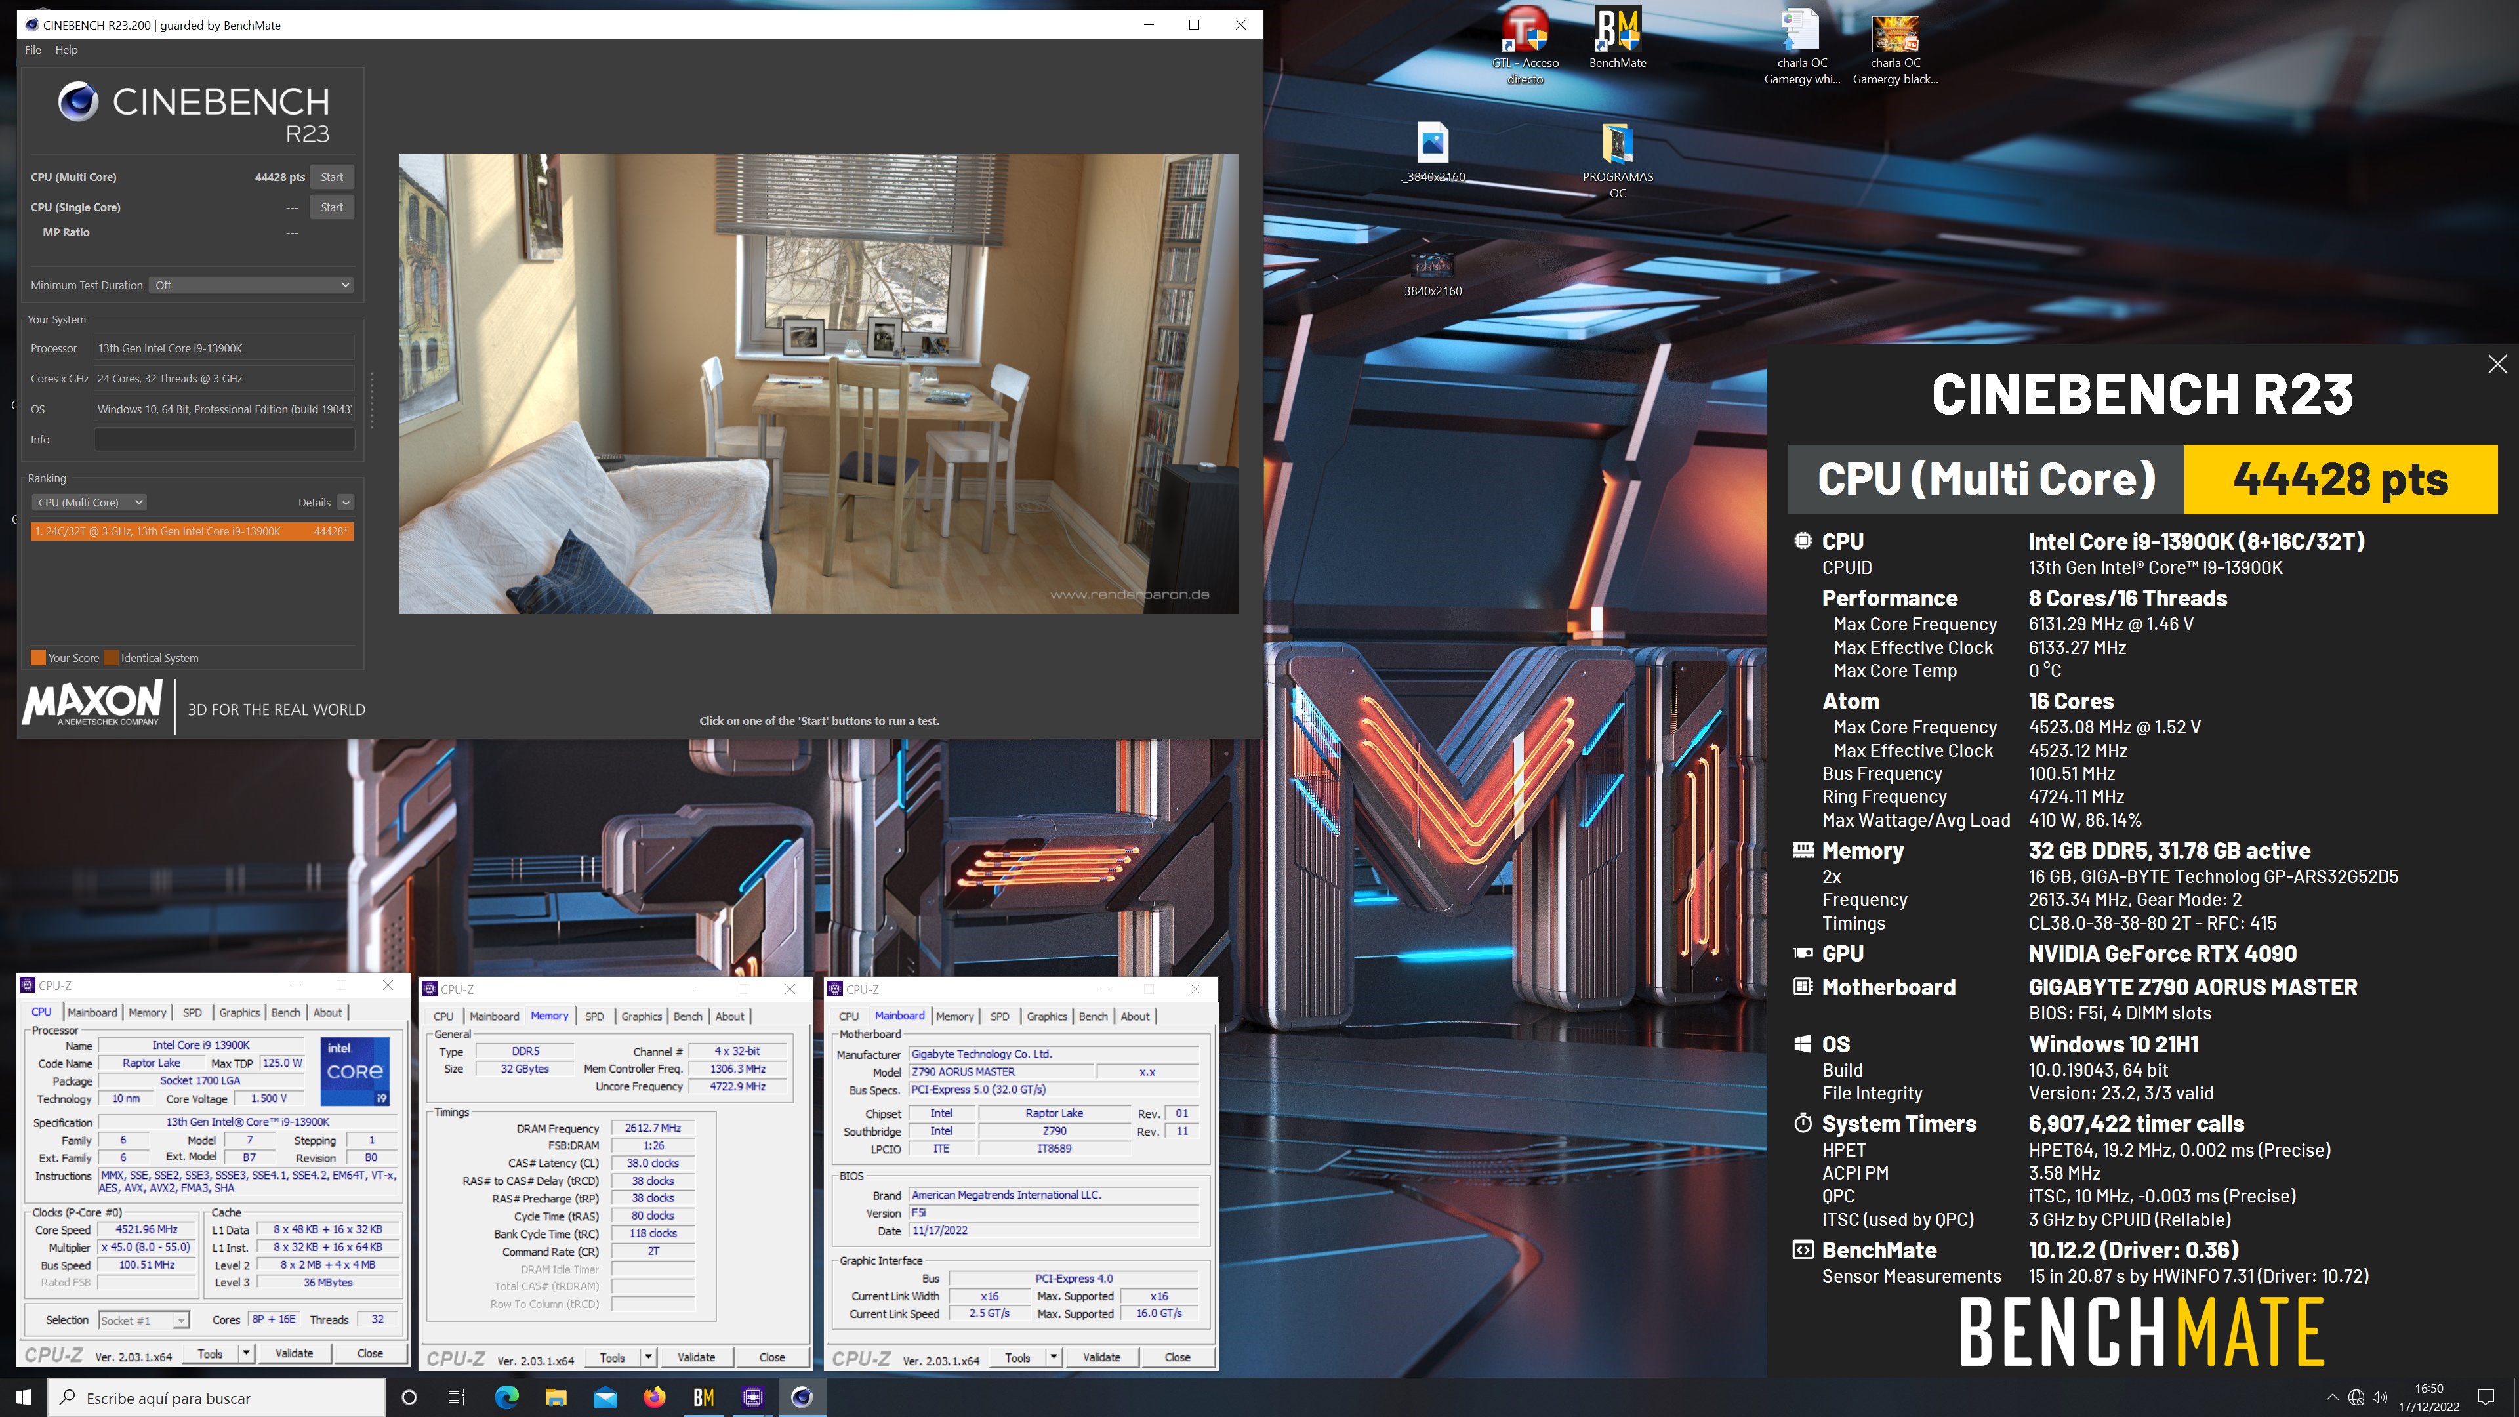
Task: Click Tools button in the CPU tab CPU-Z window
Action: click(210, 1353)
